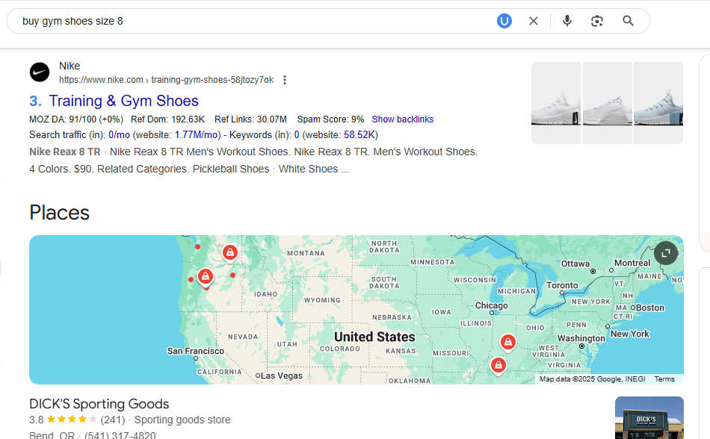Click the Ref Dom: 192.63K text
710x439 pixels.
pos(167,119)
